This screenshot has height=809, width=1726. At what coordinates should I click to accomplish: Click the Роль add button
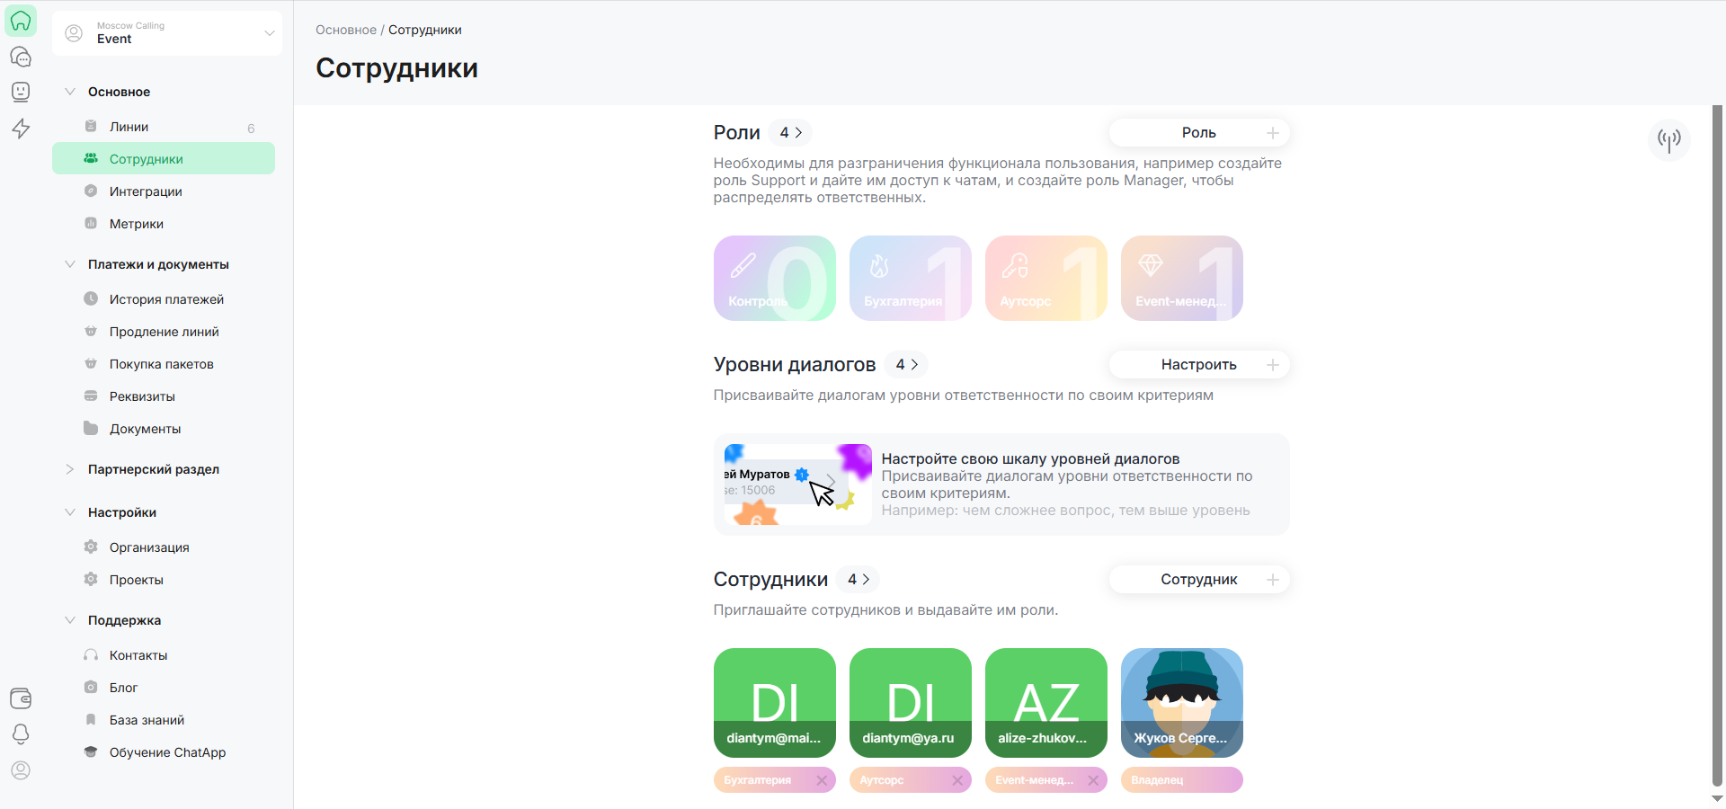pos(1198,133)
